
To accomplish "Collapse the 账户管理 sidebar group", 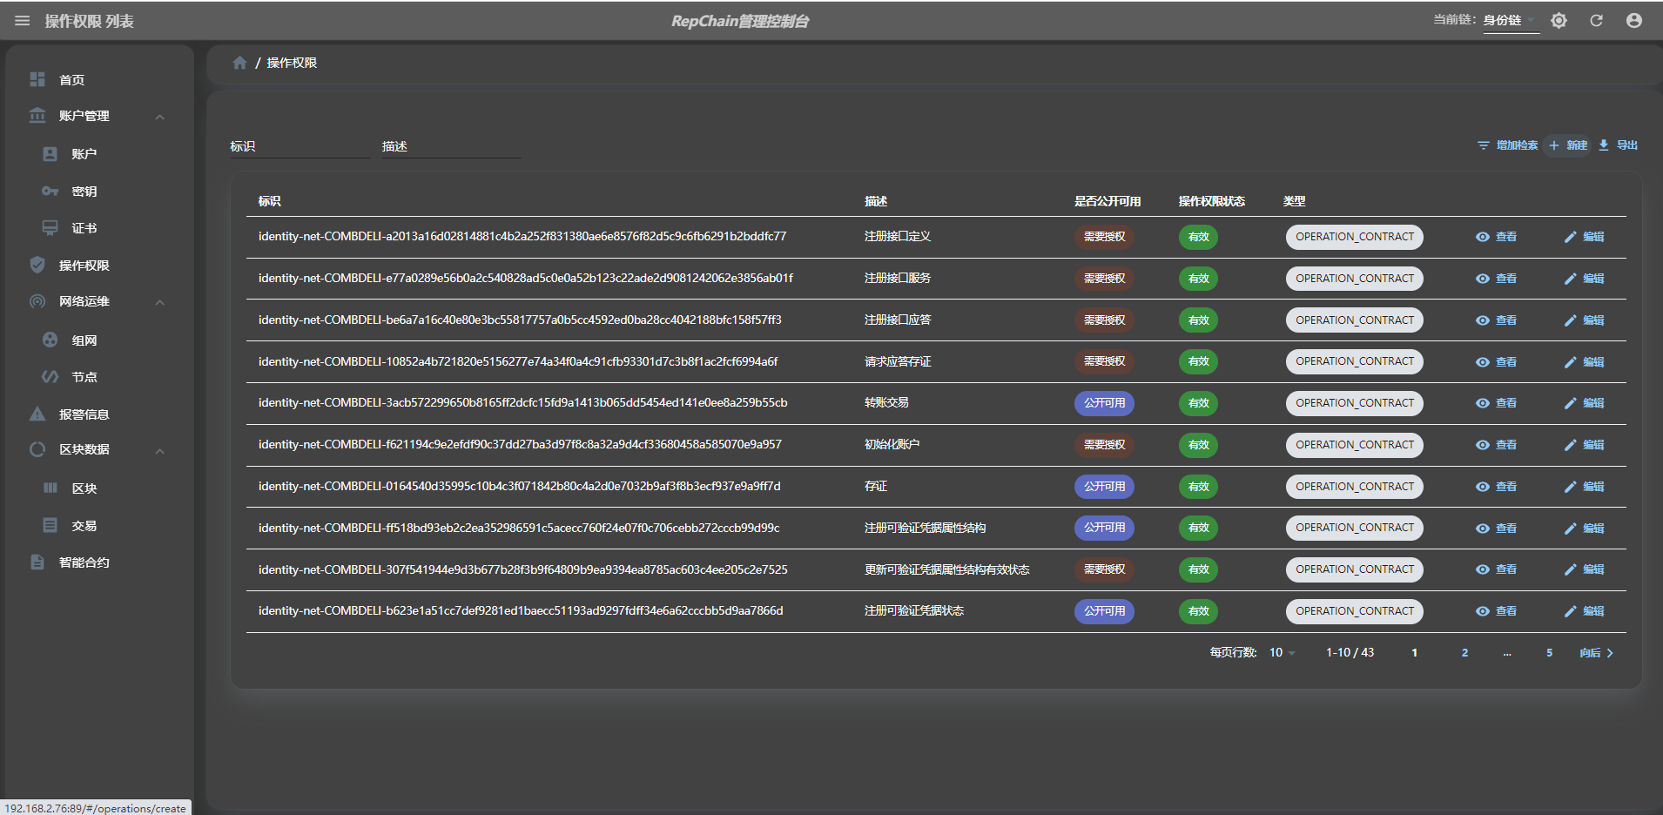I will click(99, 116).
